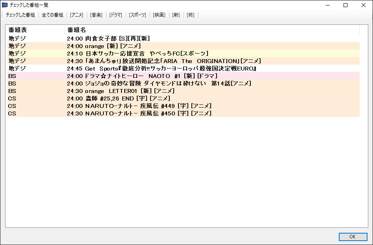
Task: Select row NARUTO 疾風伝 #450
Action: point(184,113)
